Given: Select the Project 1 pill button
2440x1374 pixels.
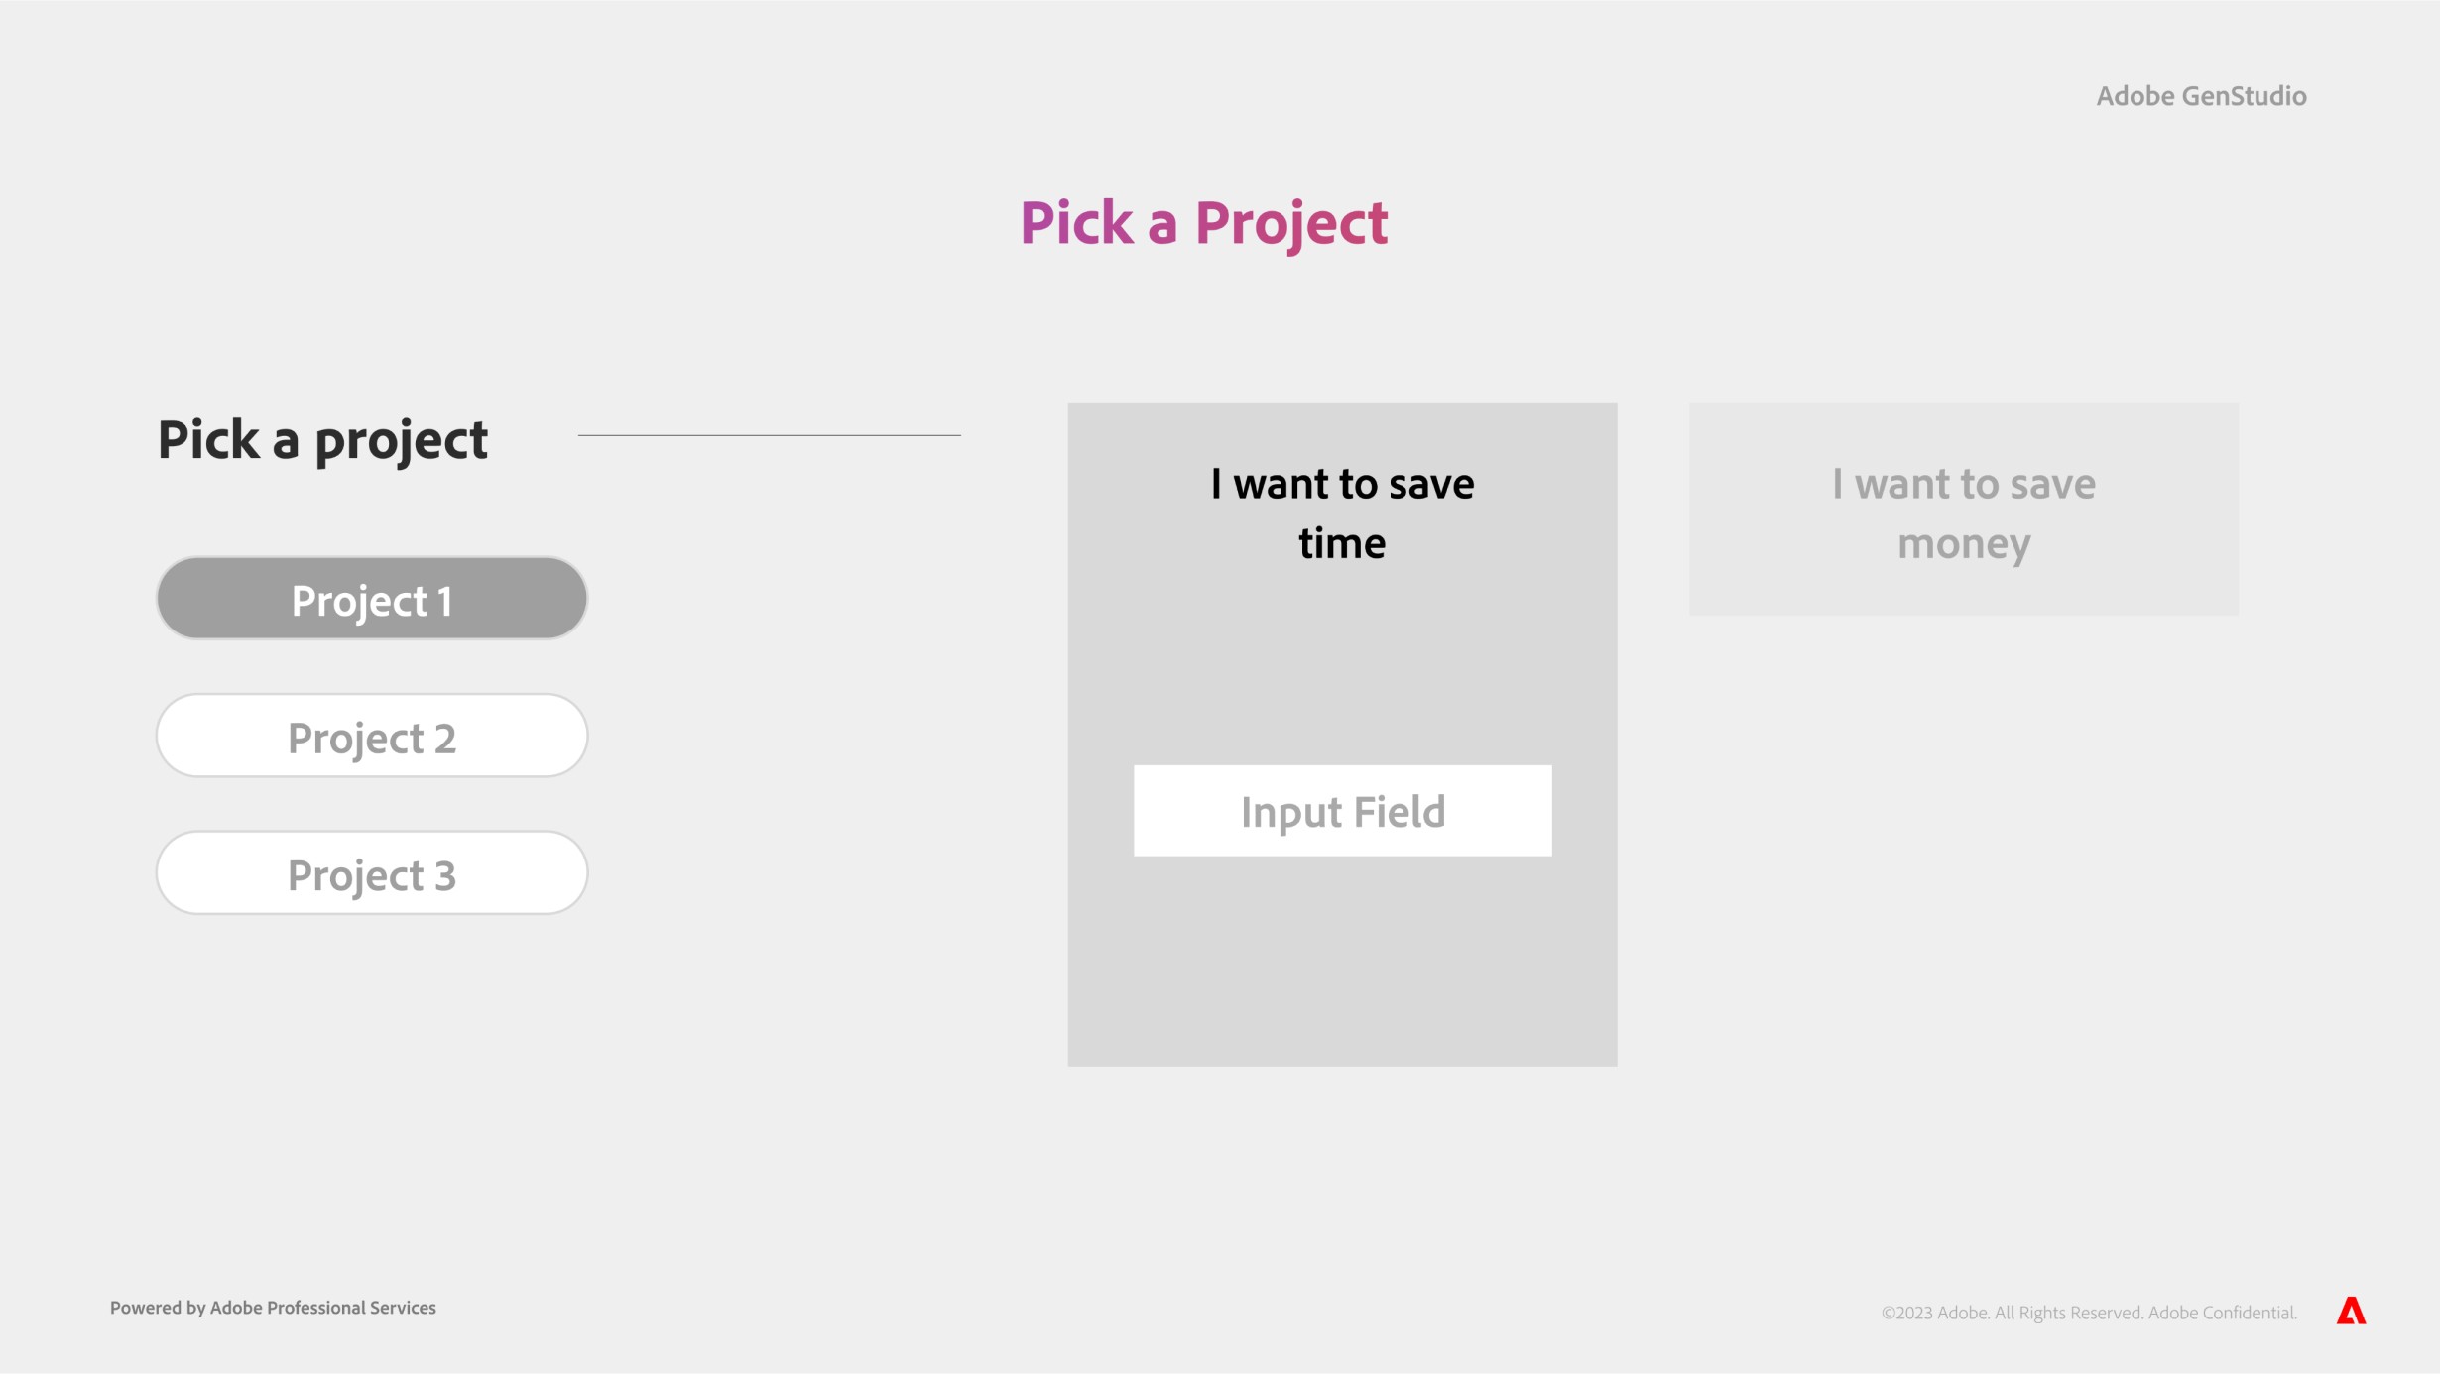Looking at the screenshot, I should [x=372, y=599].
